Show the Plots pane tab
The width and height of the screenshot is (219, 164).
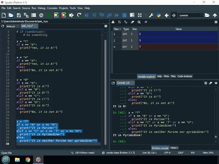(166, 76)
